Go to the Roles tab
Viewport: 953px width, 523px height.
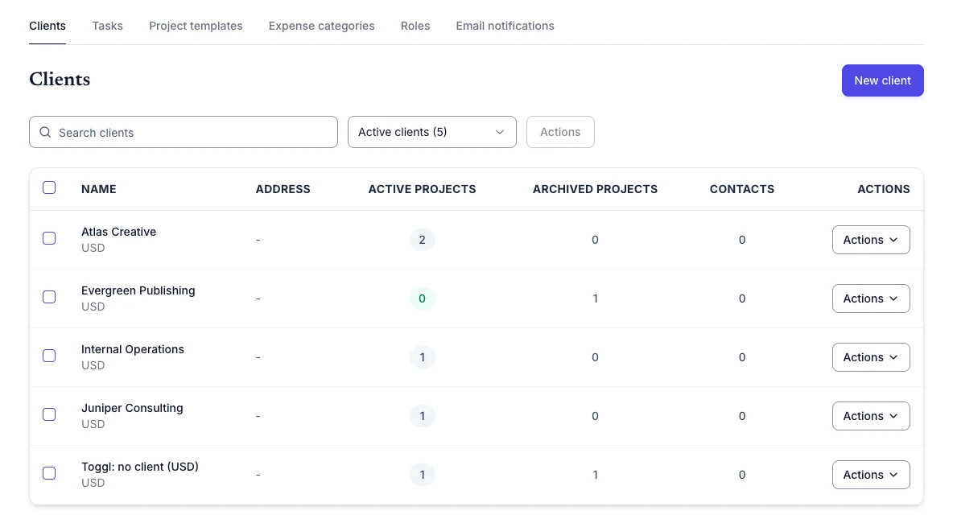pyautogui.click(x=415, y=26)
